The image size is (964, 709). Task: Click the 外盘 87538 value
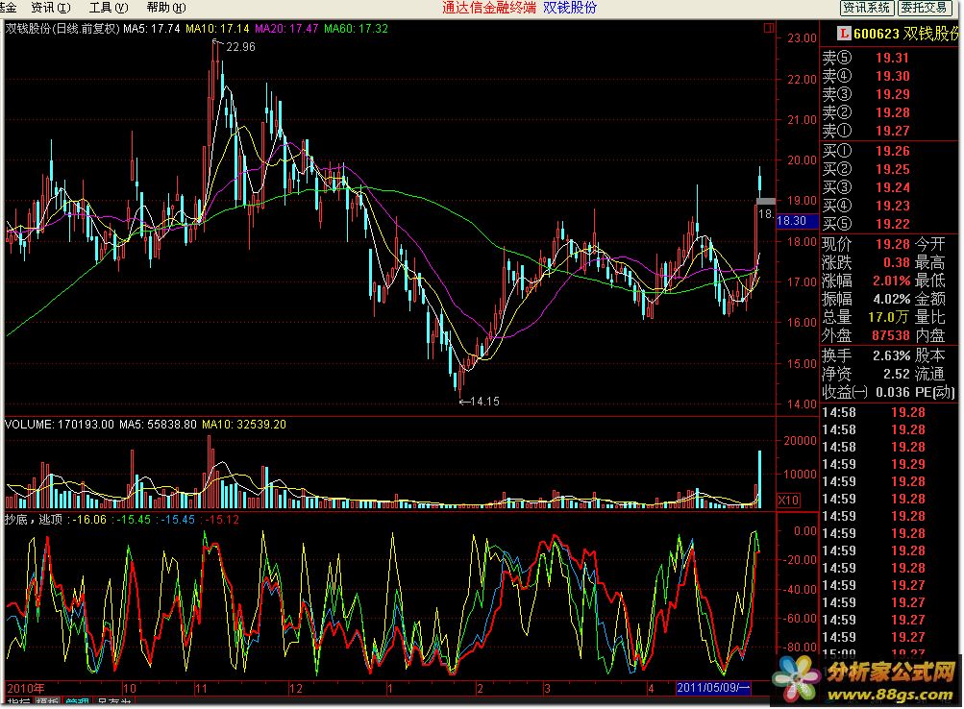pos(891,336)
